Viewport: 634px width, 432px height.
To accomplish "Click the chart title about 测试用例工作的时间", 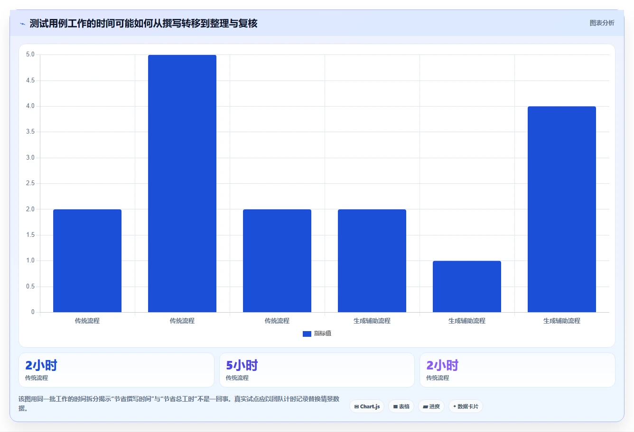I will pyautogui.click(x=143, y=23).
